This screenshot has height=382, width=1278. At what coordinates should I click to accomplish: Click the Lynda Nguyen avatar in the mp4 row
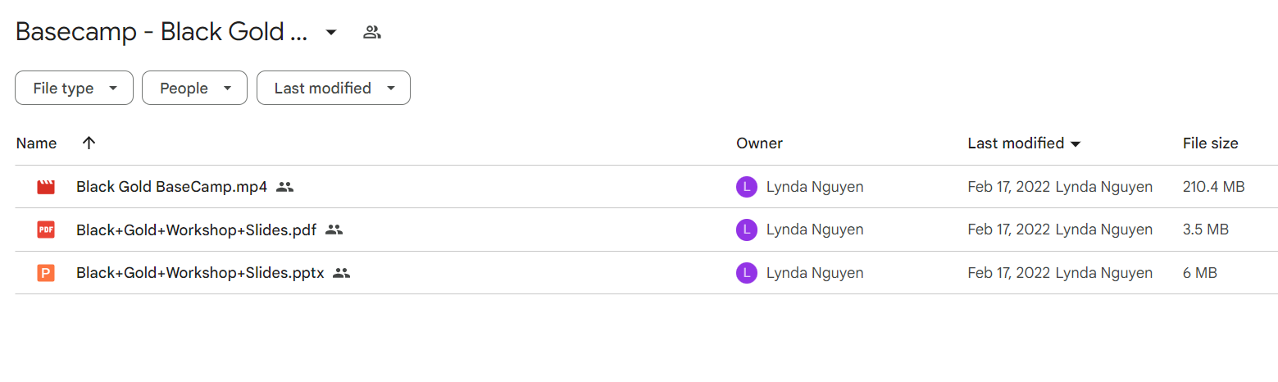[746, 187]
